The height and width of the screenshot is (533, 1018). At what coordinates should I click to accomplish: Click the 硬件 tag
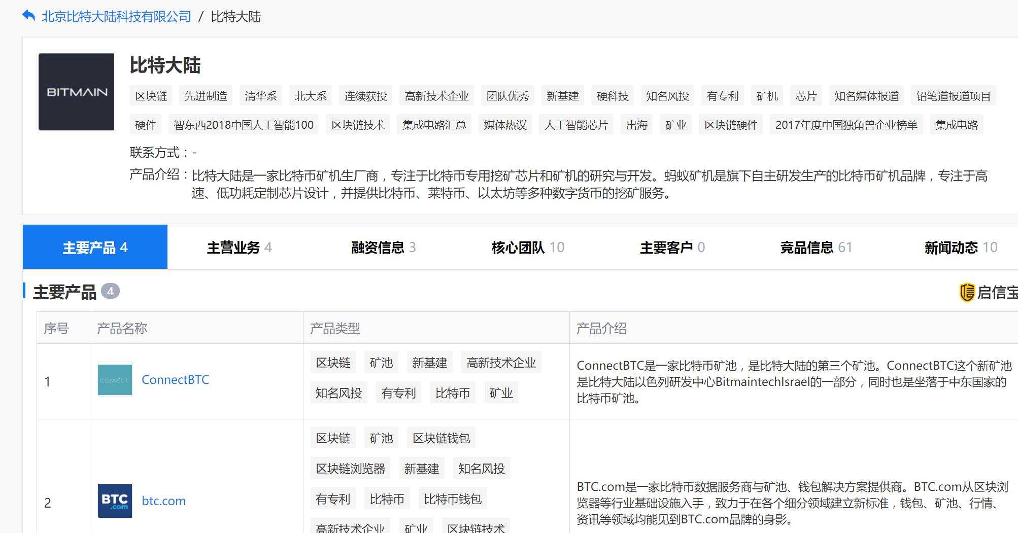[146, 125]
